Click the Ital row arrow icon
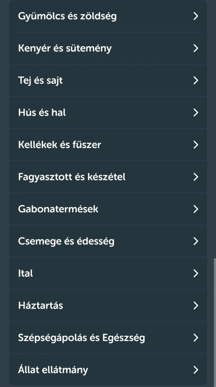 [196, 273]
